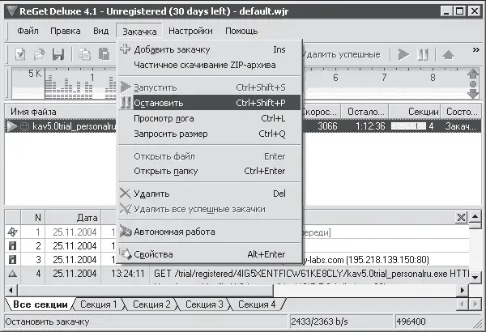Open the Помощь menu
Screen dimensions: 486x332
241,31
